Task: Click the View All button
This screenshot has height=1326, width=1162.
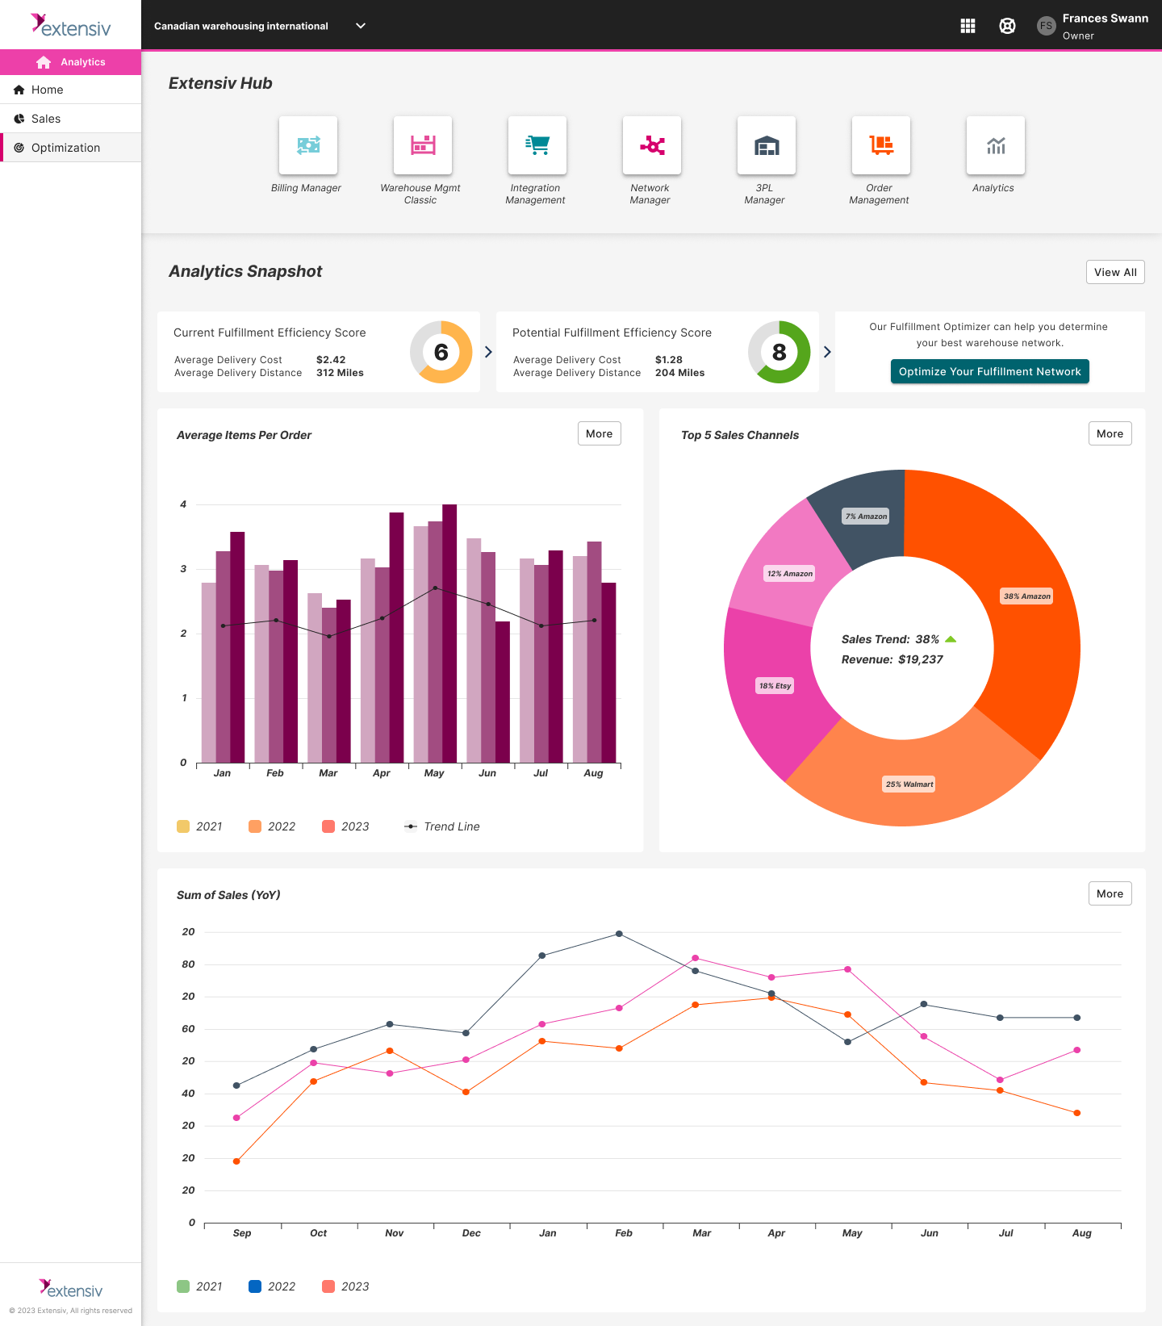Action: pyautogui.click(x=1115, y=272)
